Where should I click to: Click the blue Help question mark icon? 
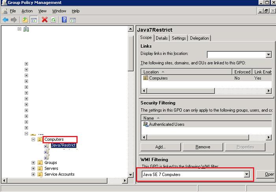(64, 20)
